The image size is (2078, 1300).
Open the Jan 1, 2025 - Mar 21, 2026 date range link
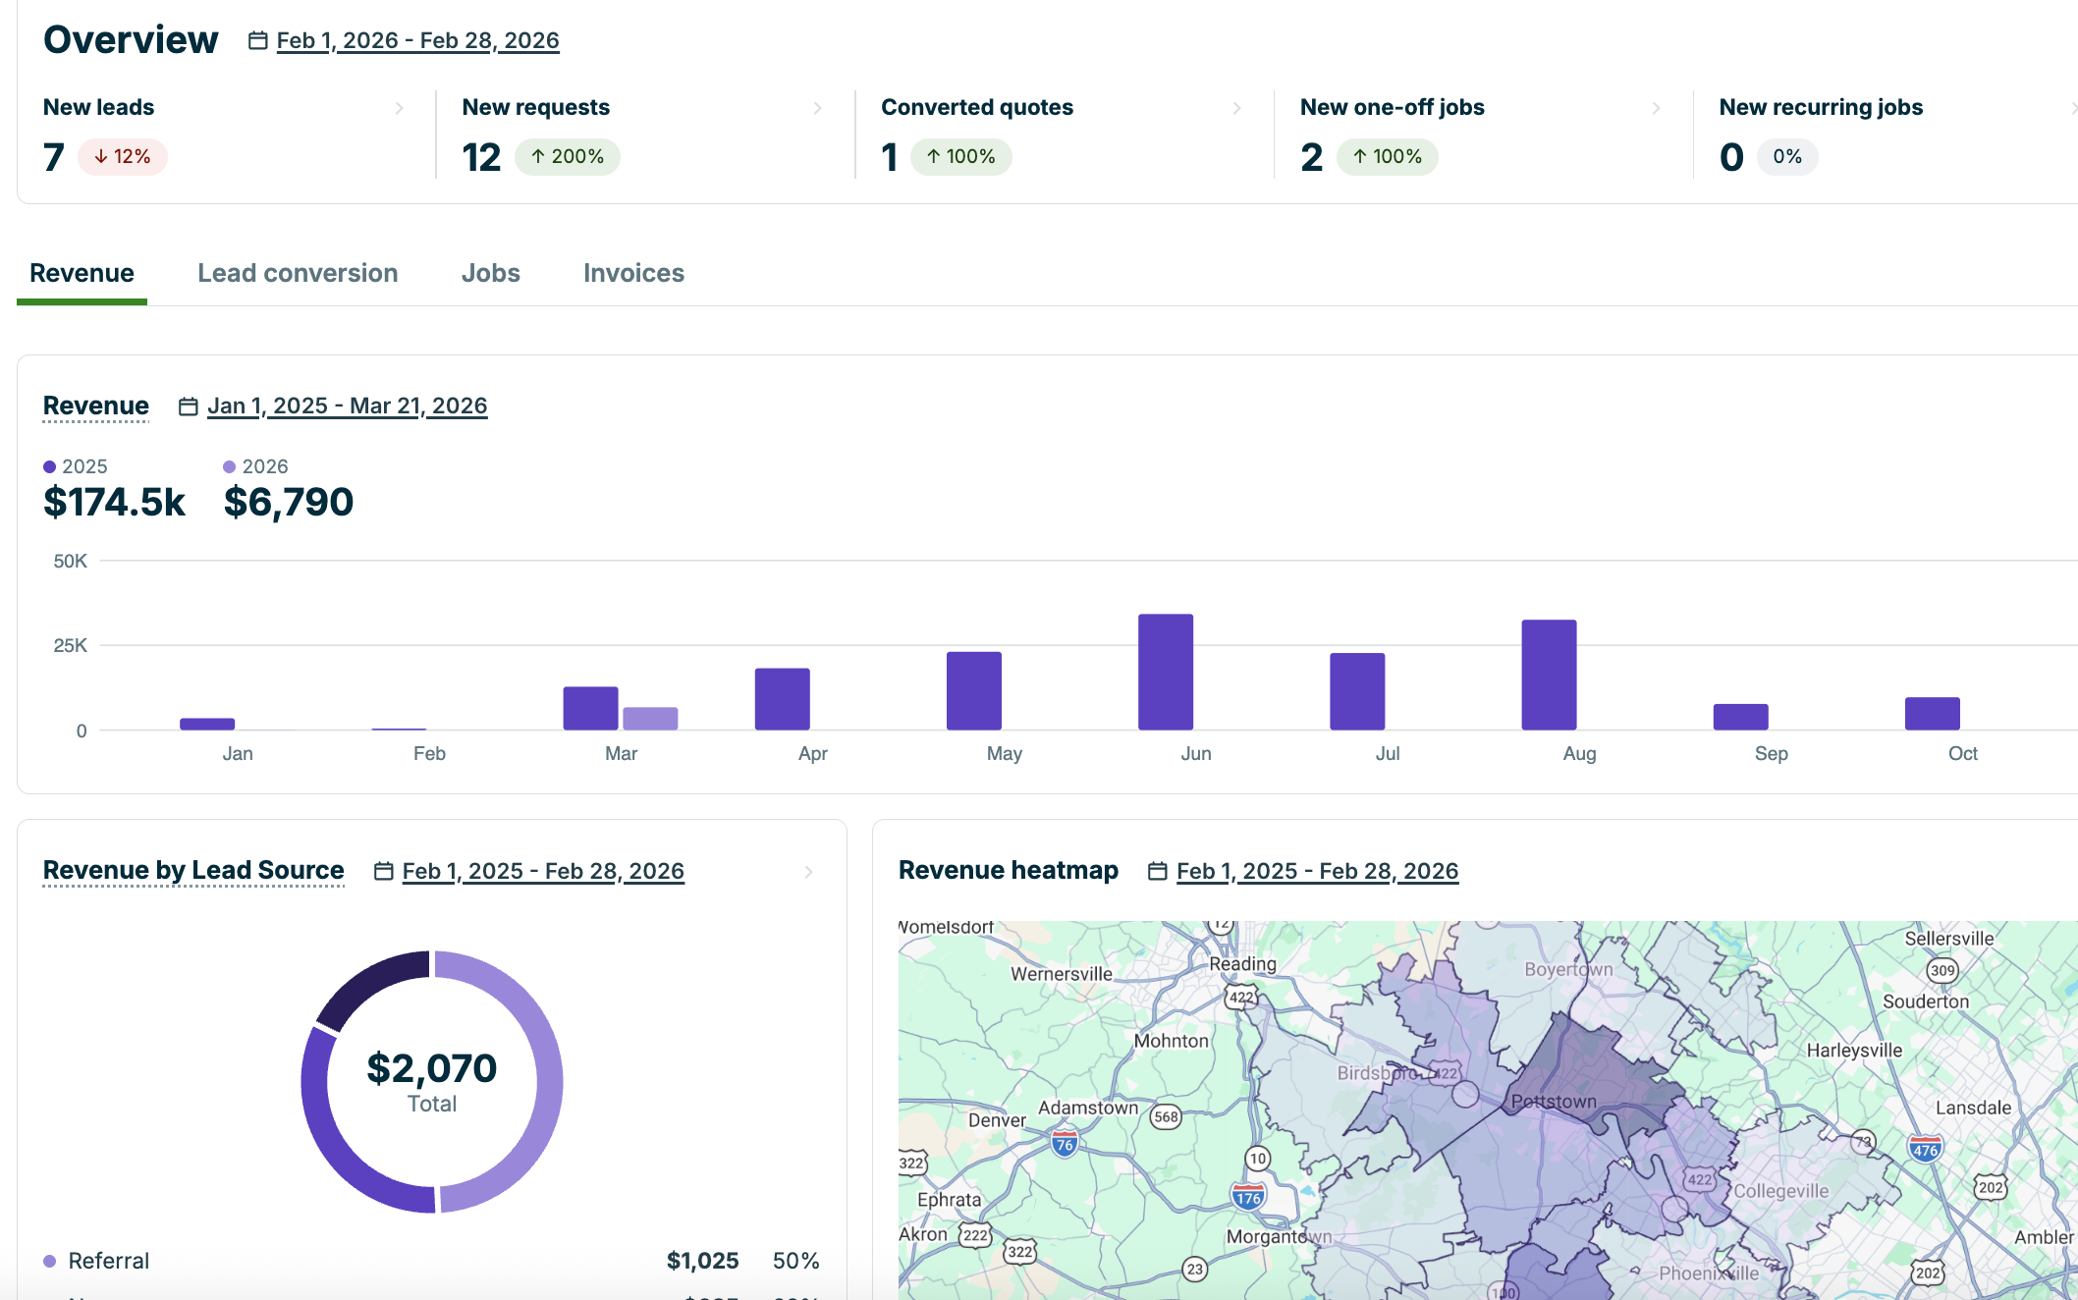click(x=348, y=406)
